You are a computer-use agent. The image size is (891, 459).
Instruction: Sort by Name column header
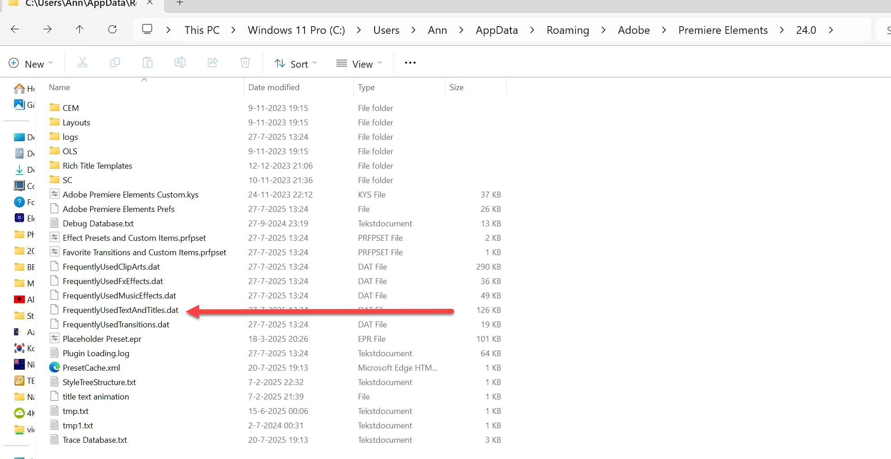point(60,87)
